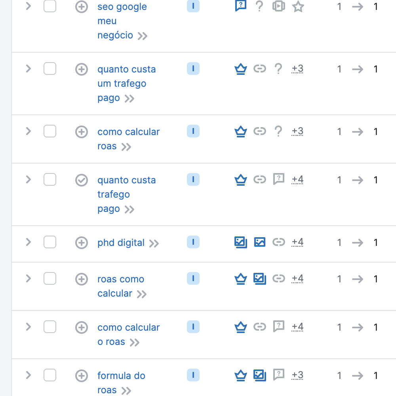Open the 'seo google meu negócio' keyword link
Image resolution: width=396 pixels, height=396 pixels.
(x=122, y=21)
